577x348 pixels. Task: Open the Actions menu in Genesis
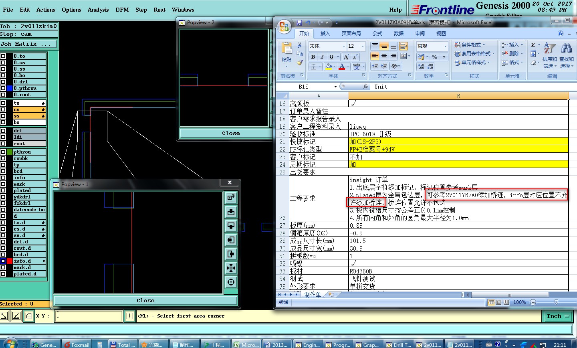(x=46, y=10)
